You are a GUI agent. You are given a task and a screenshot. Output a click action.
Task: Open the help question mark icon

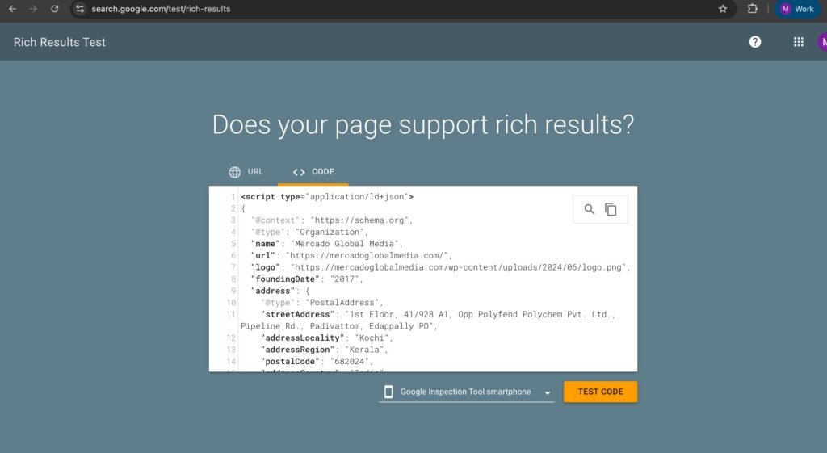point(755,42)
